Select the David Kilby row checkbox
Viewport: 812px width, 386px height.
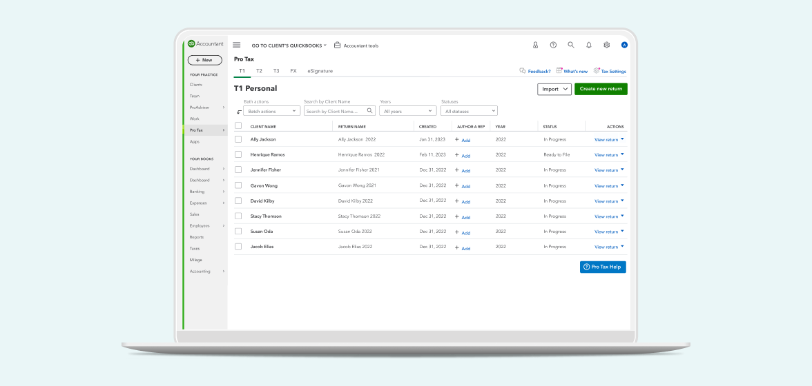tap(238, 201)
